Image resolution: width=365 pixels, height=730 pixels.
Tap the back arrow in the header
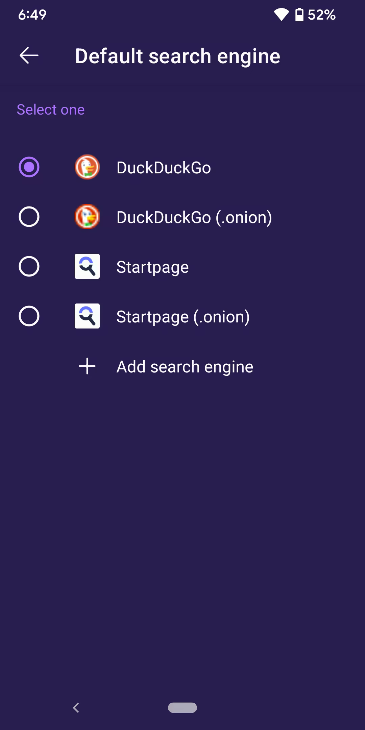pyautogui.click(x=29, y=56)
